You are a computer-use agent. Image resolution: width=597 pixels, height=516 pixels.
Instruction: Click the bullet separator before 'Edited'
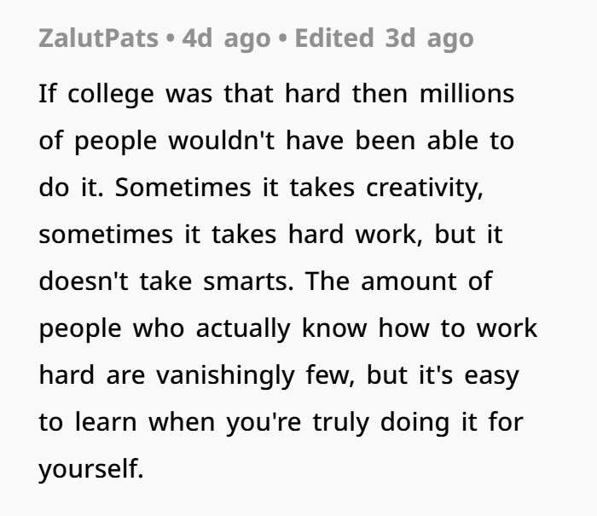(x=282, y=38)
